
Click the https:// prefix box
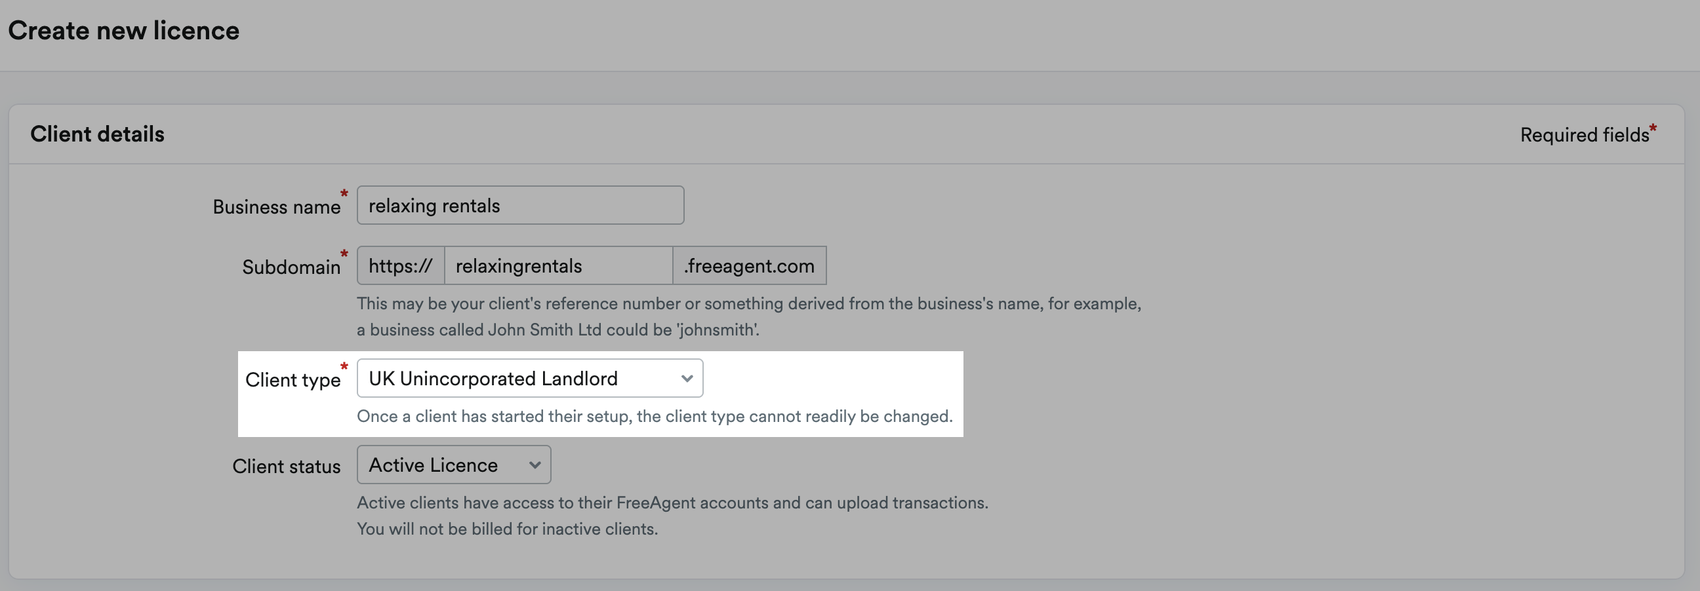coord(401,266)
